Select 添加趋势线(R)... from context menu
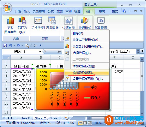The width and height of the screenshot is (146, 127). click(87, 73)
